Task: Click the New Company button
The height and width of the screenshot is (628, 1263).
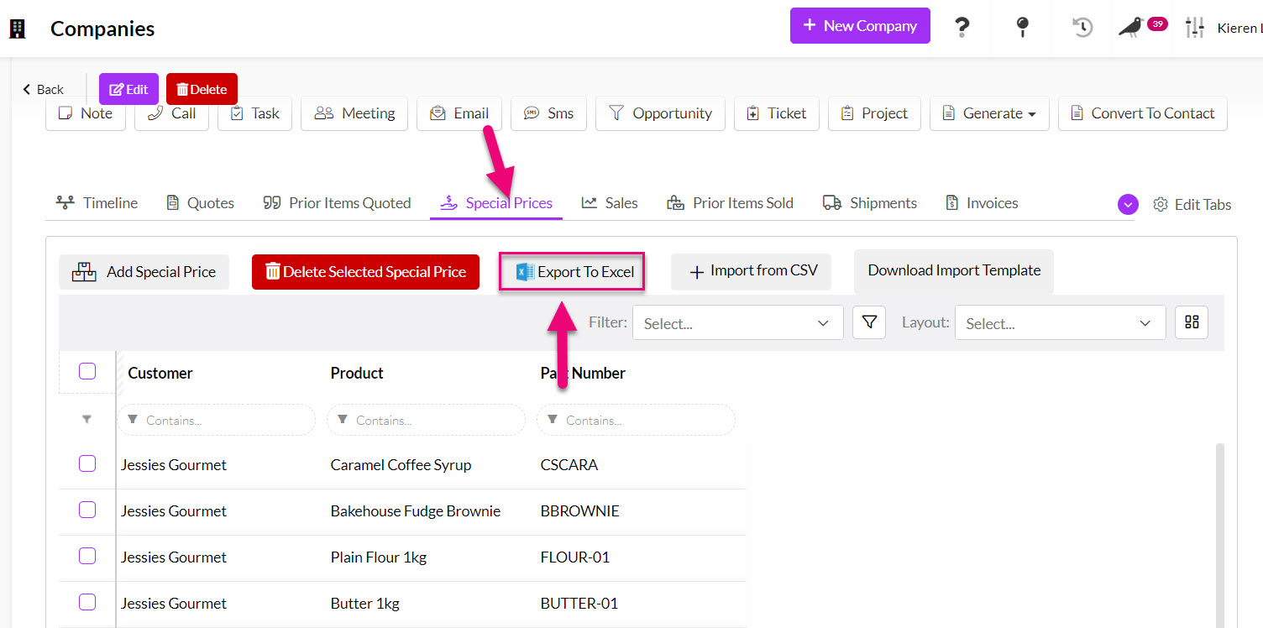Action: pos(859,26)
